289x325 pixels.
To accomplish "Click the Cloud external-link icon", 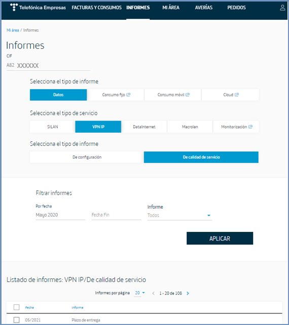I will (x=237, y=95).
